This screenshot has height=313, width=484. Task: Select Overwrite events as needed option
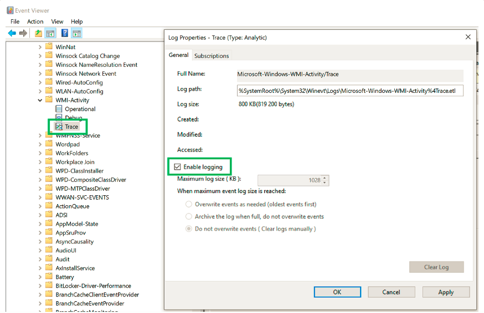(189, 205)
